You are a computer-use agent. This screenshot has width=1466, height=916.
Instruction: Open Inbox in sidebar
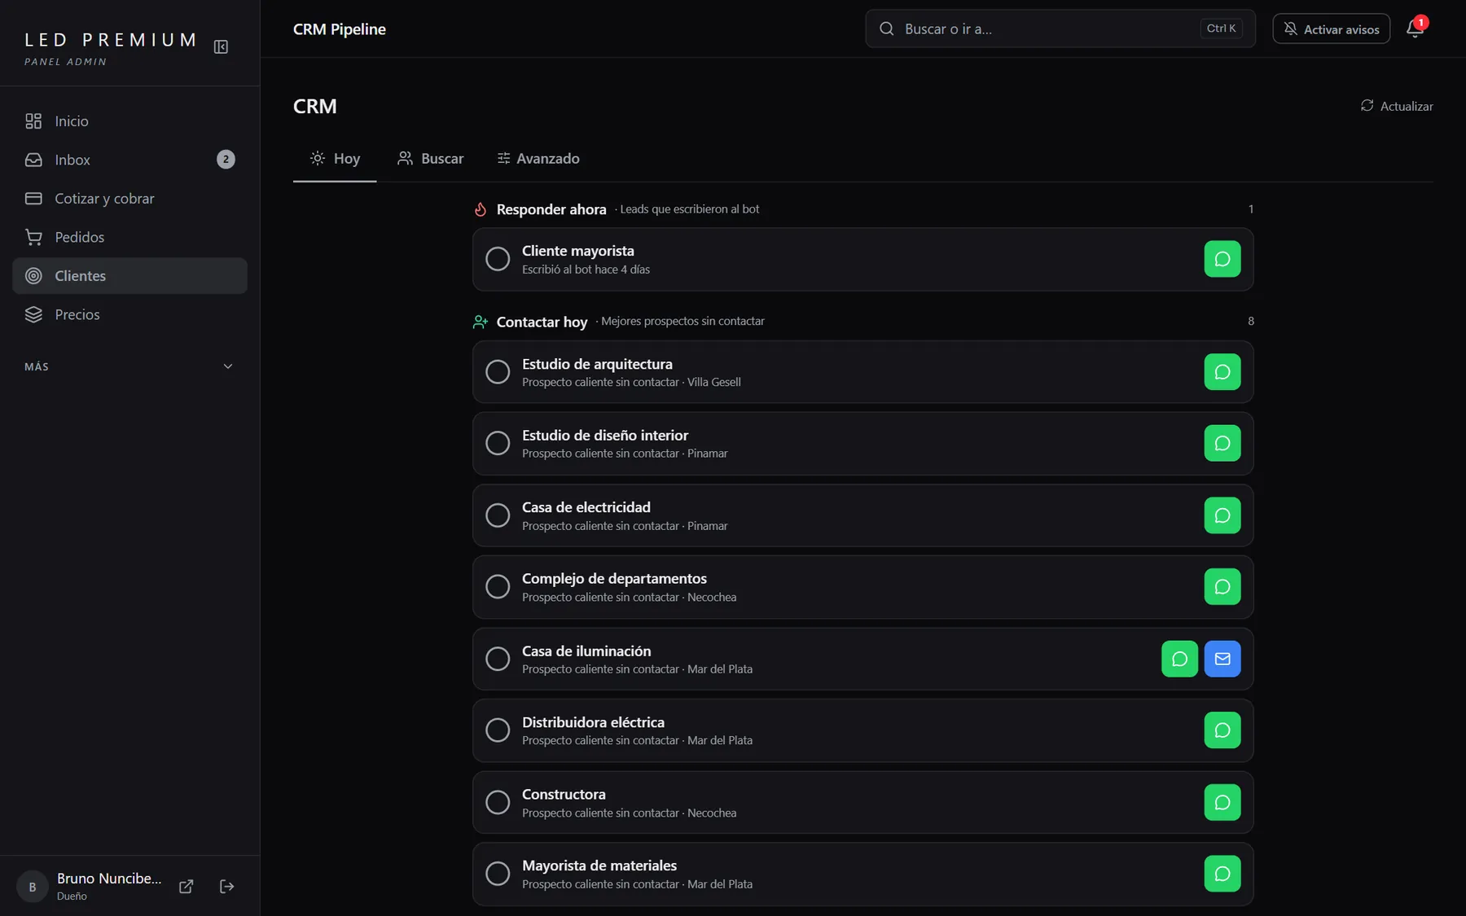tap(129, 160)
